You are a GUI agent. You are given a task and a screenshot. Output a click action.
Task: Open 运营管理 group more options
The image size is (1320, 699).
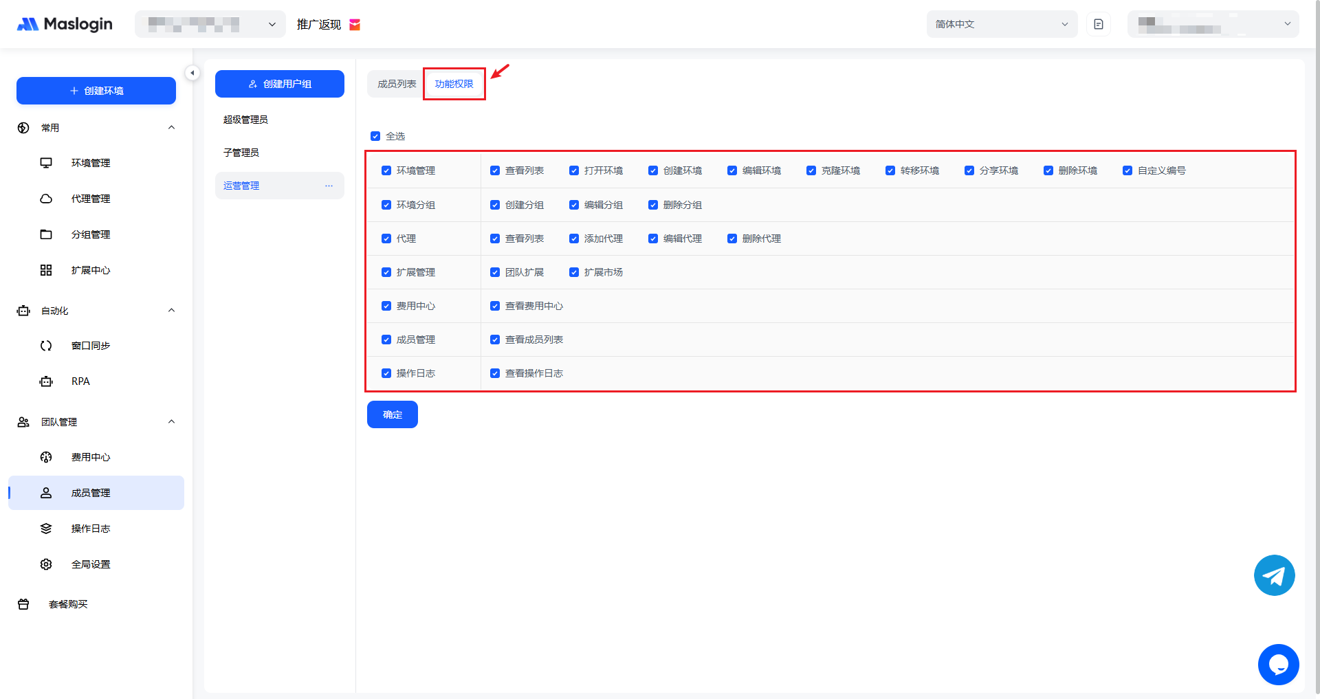(x=329, y=186)
